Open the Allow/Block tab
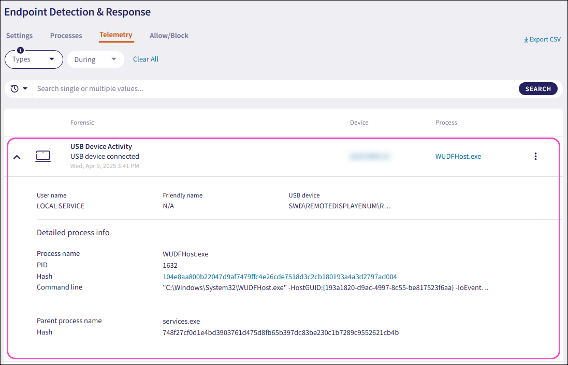 click(169, 36)
